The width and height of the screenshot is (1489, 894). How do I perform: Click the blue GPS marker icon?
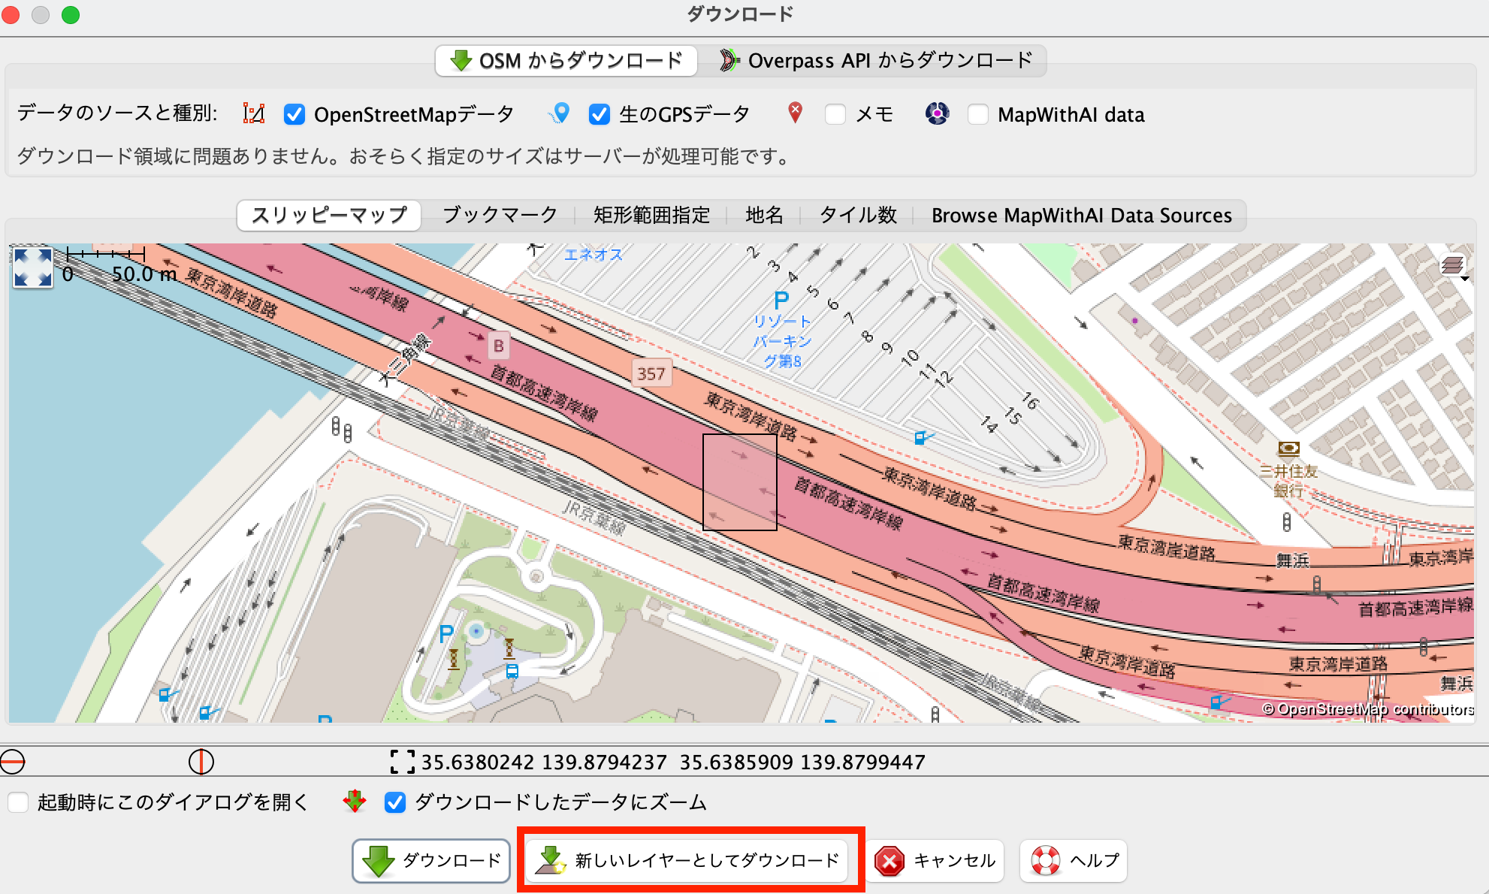[560, 113]
